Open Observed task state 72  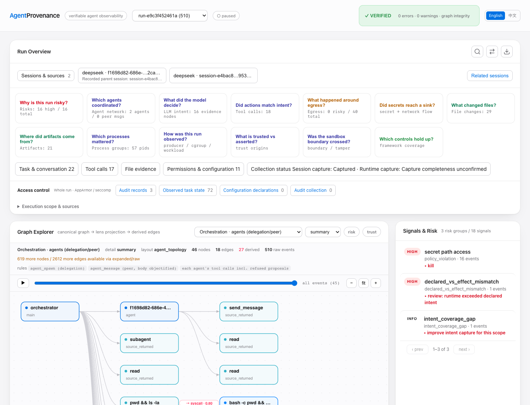coord(188,190)
